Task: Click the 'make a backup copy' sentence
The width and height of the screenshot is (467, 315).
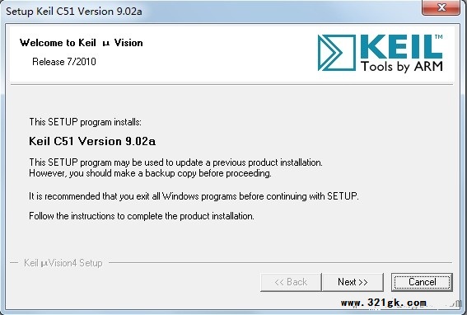Action: 150,173
